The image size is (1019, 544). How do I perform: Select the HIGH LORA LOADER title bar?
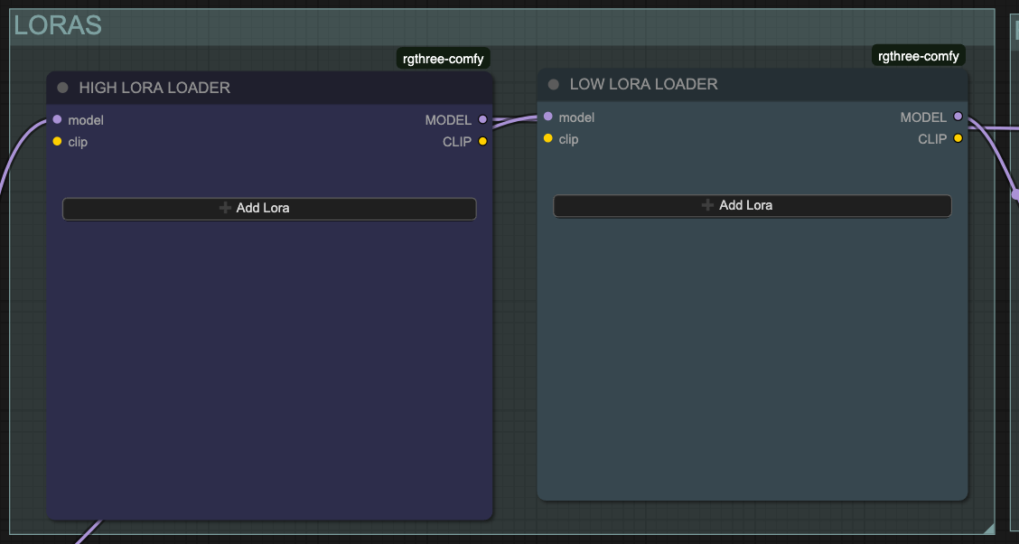tap(271, 88)
